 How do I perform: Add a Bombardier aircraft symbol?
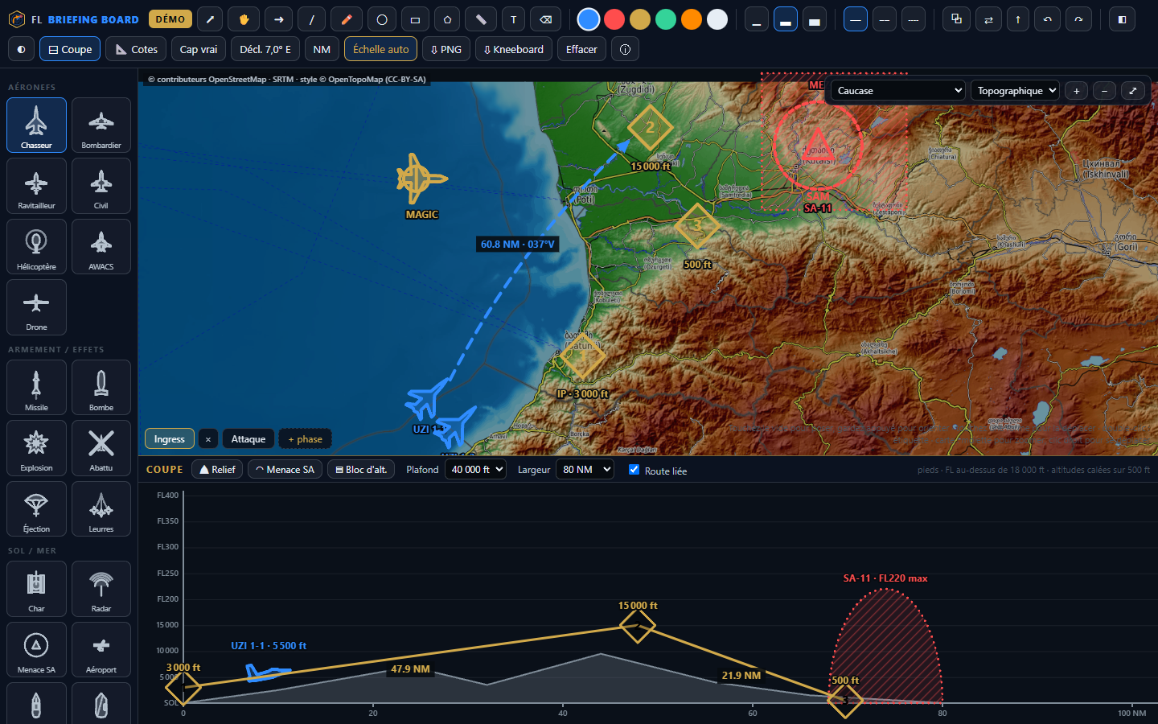tap(101, 125)
